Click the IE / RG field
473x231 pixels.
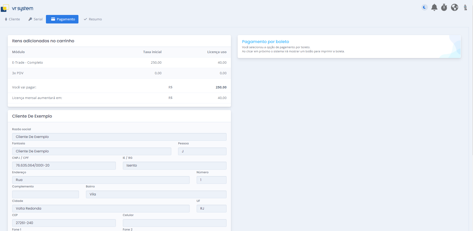pos(174,166)
